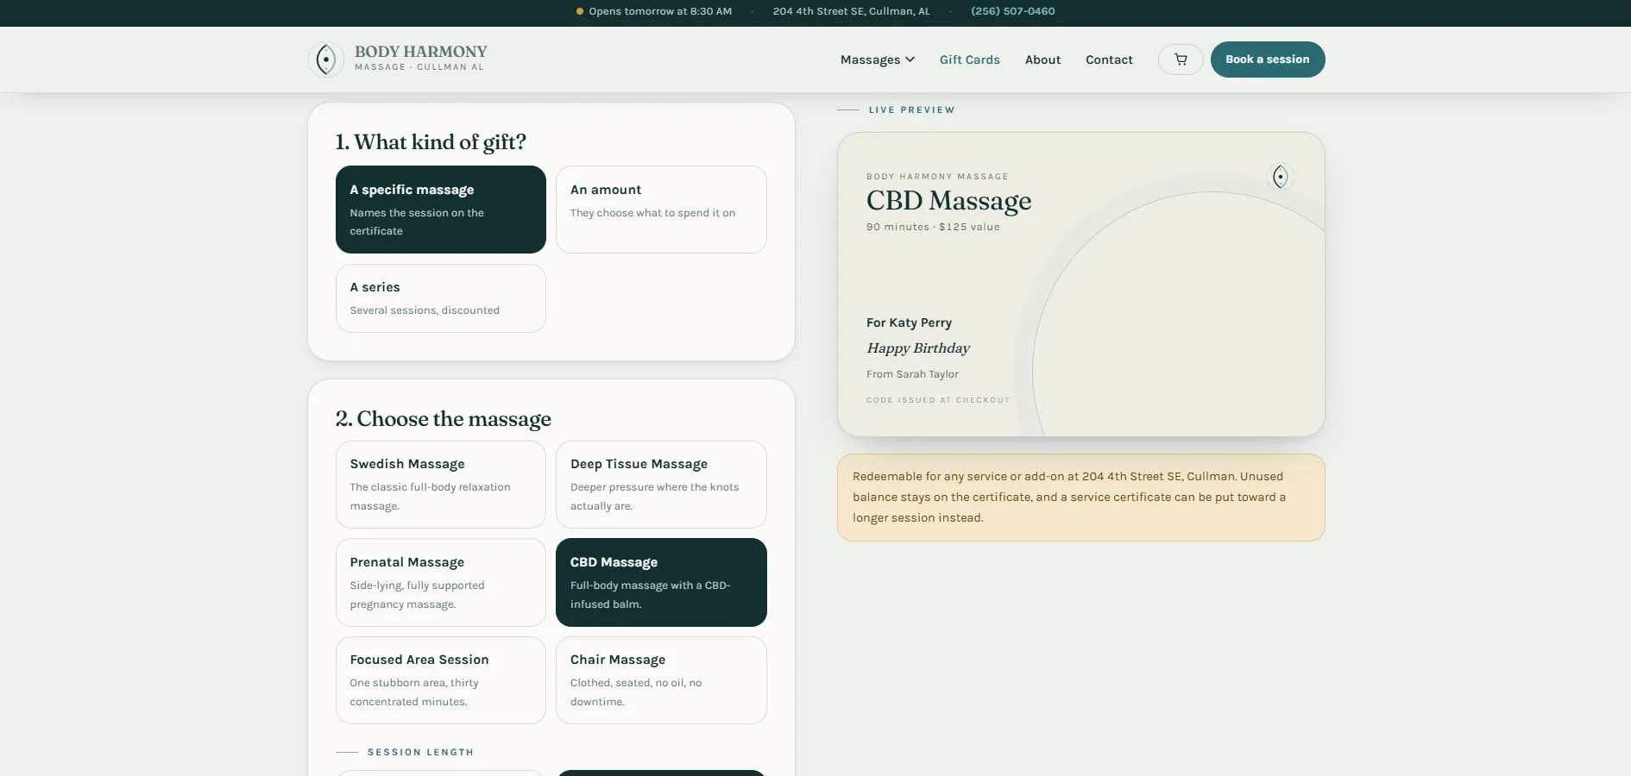Open the Gift Cards page
The image size is (1631, 776).
(x=969, y=59)
